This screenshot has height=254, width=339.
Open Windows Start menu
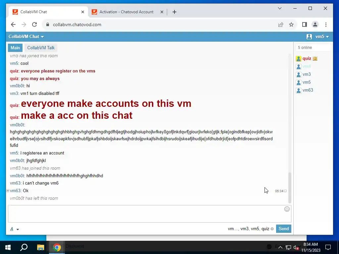8,247
